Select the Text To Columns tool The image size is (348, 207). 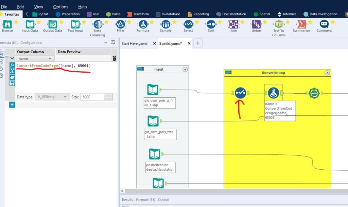pos(279,24)
